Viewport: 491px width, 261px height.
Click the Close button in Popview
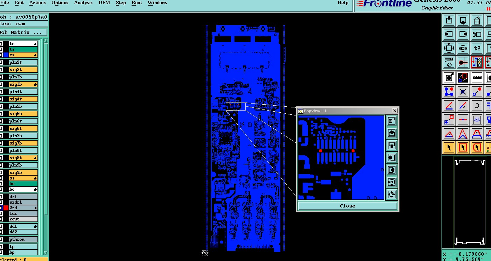click(x=348, y=206)
